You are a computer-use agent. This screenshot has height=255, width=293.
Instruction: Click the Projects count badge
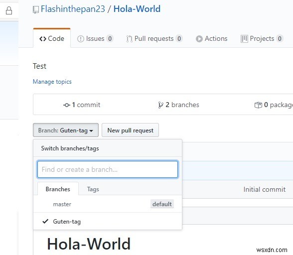(x=280, y=39)
